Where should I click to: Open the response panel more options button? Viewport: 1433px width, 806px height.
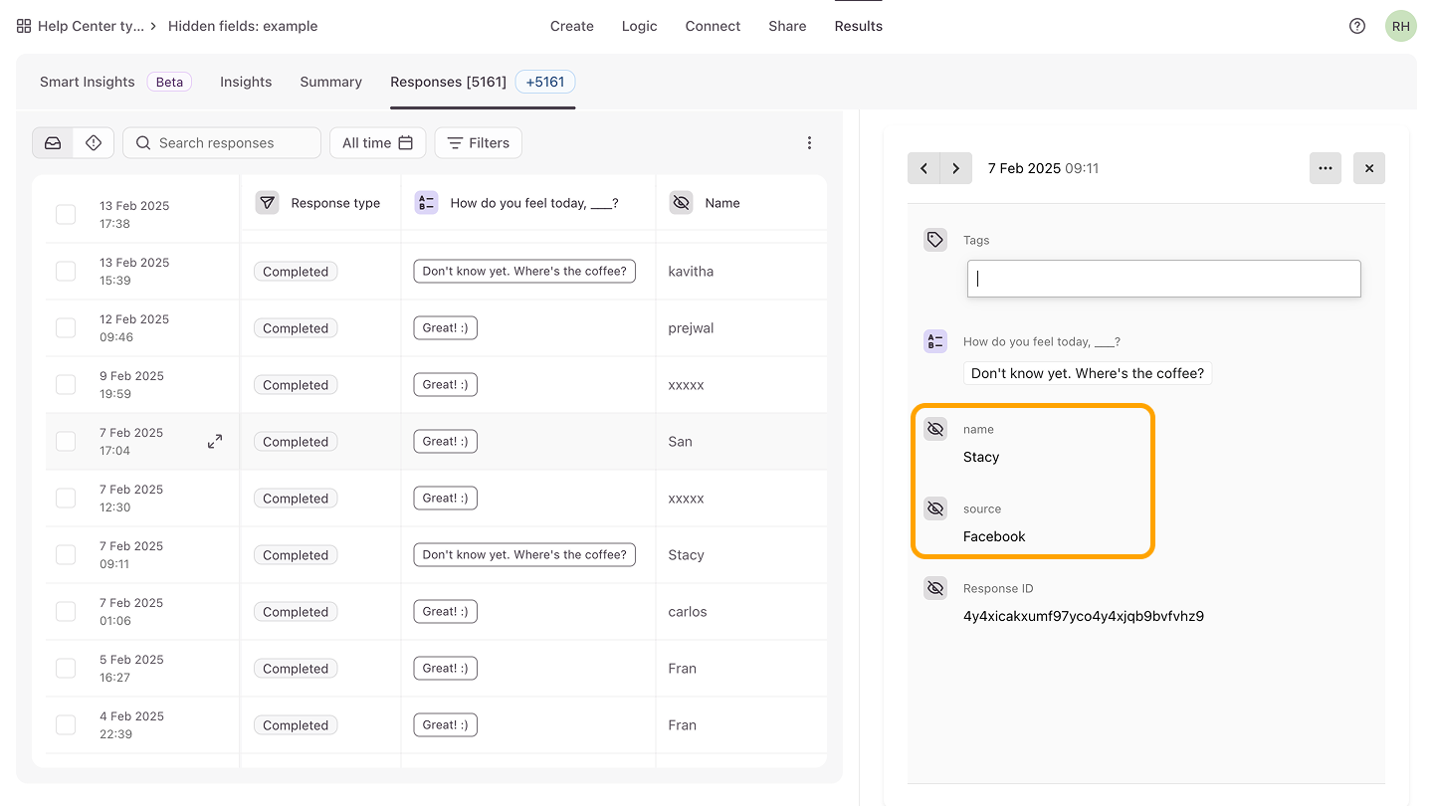point(1326,168)
